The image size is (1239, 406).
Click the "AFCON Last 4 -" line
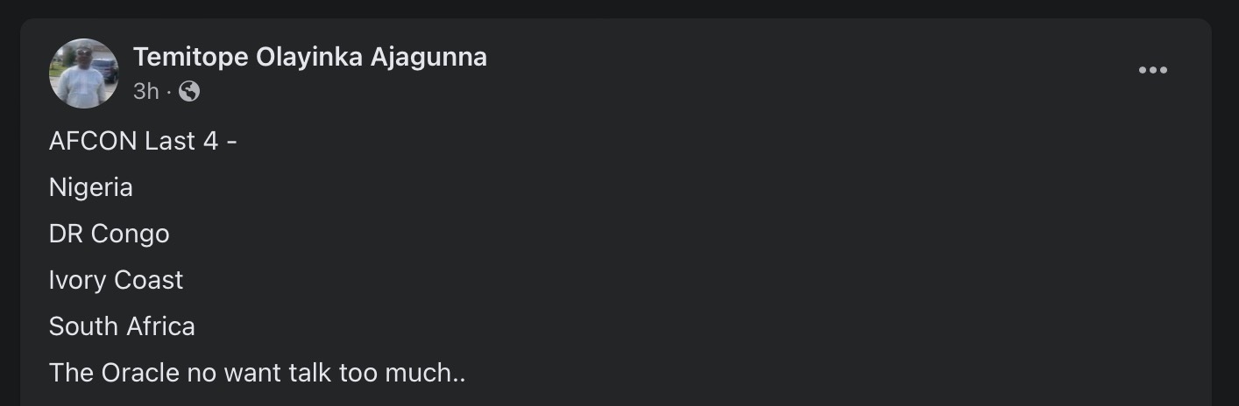tap(143, 141)
